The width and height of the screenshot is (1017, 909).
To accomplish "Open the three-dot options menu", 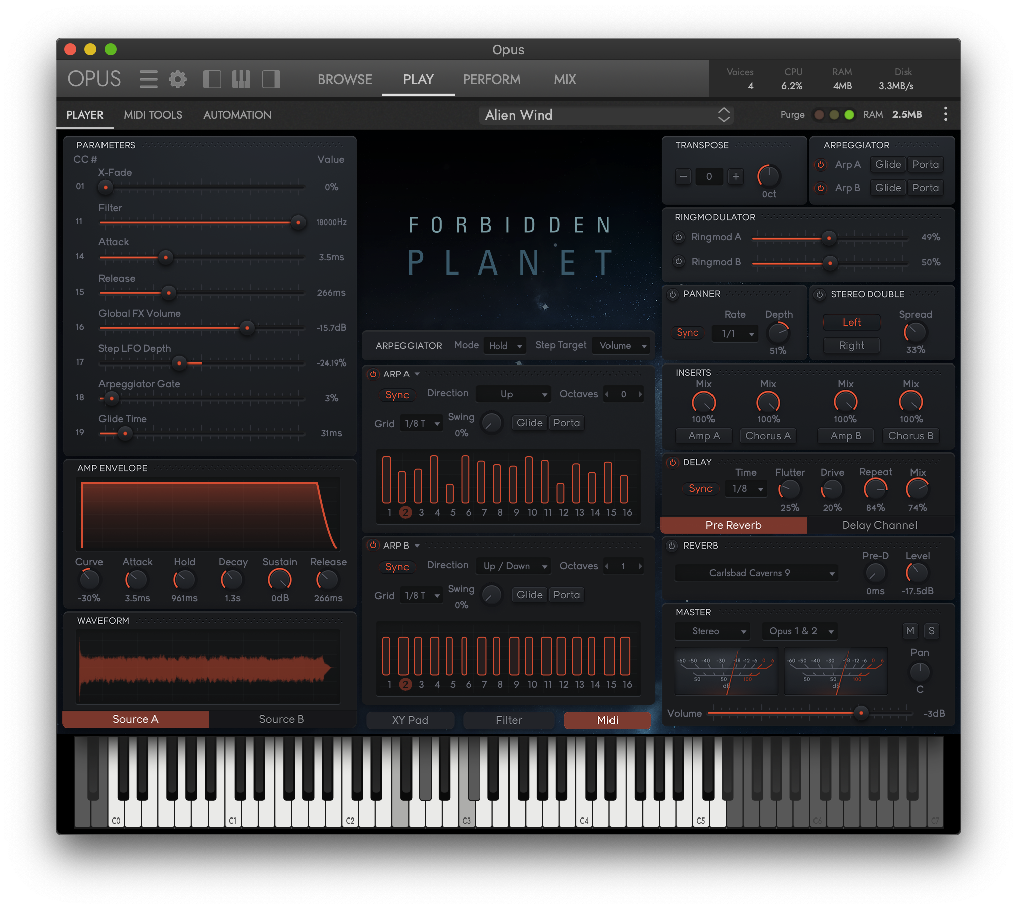I will [x=945, y=114].
